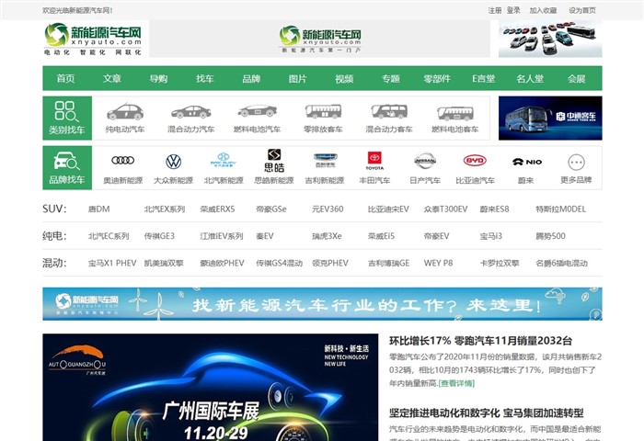Click the 元EV360 link

click(328, 209)
